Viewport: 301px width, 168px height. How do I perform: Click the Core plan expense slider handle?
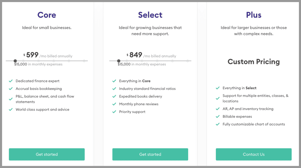(x=15, y=61)
